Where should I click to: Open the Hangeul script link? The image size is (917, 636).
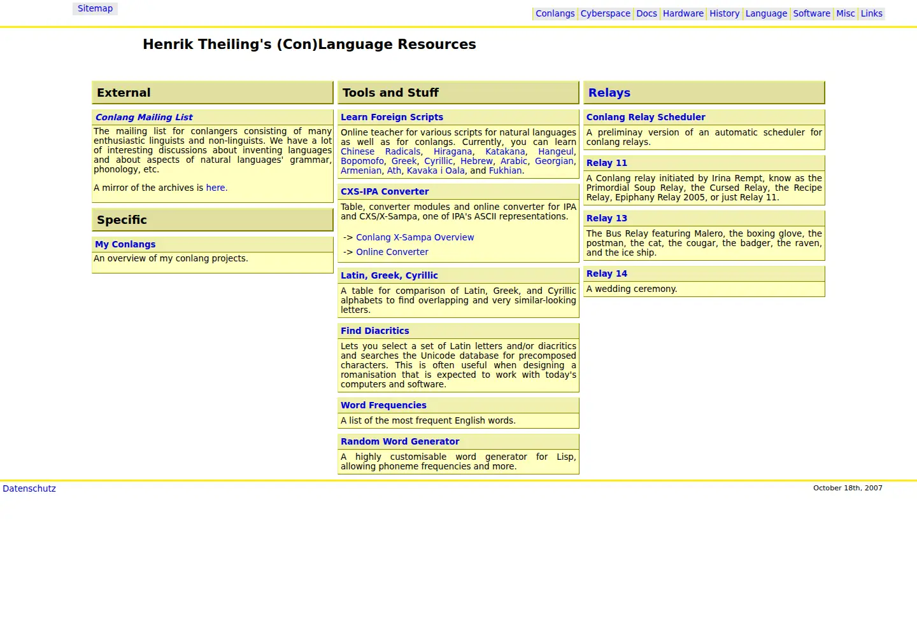[x=556, y=151]
